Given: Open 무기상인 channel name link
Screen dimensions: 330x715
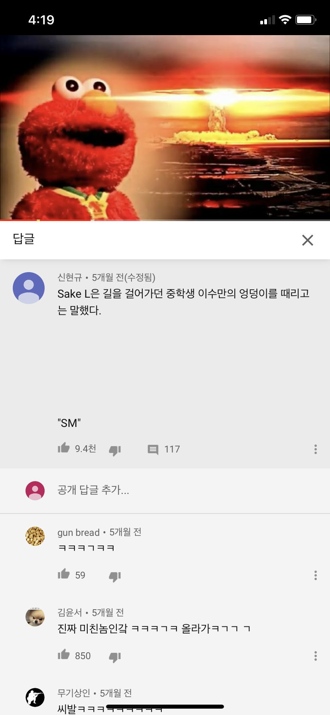Looking at the screenshot, I should pyautogui.click(x=74, y=693).
